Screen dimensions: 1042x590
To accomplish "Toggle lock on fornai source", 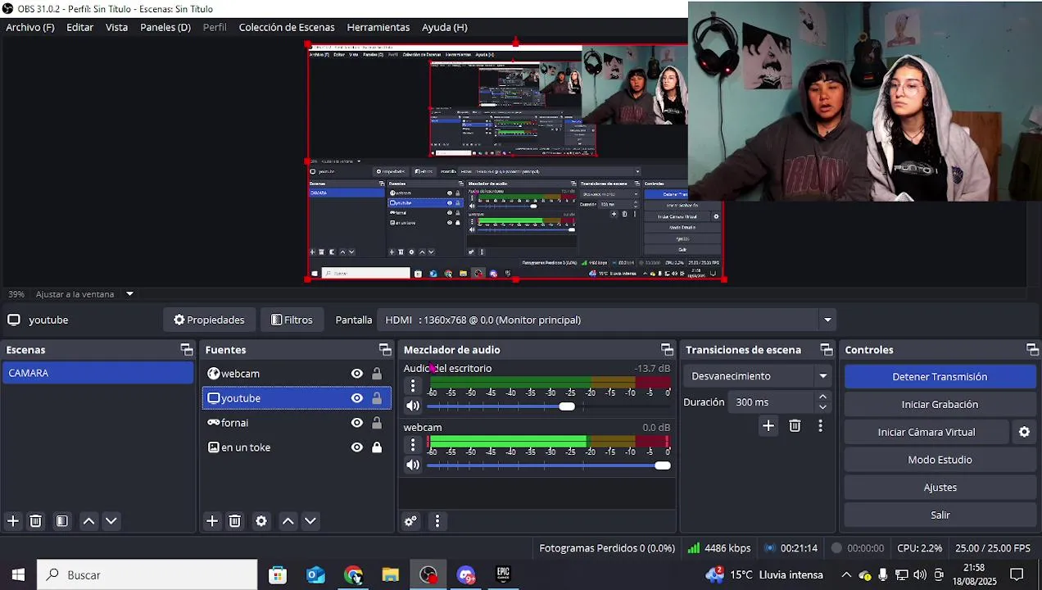I will click(377, 423).
